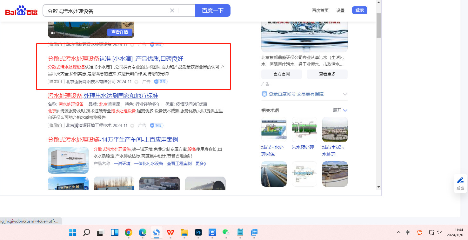Open the 污水预处理 thumbnail

pos(304,130)
